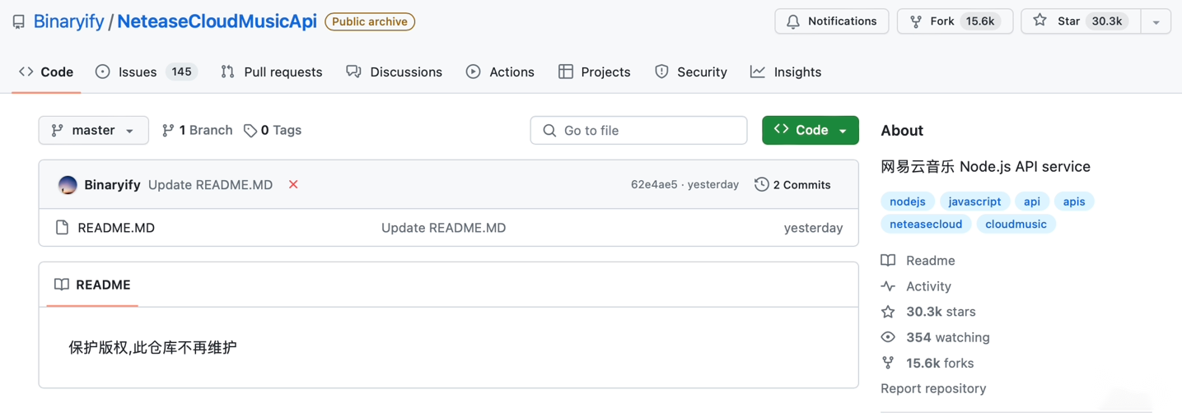
Task: View the 2 Commits history link
Action: pos(792,184)
